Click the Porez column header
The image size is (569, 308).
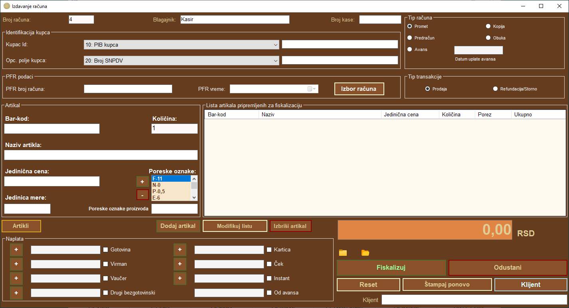click(x=493, y=114)
